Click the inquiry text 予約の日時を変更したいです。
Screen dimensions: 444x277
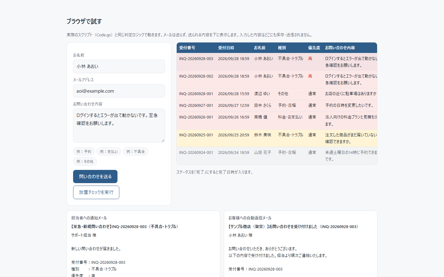tap(350, 105)
